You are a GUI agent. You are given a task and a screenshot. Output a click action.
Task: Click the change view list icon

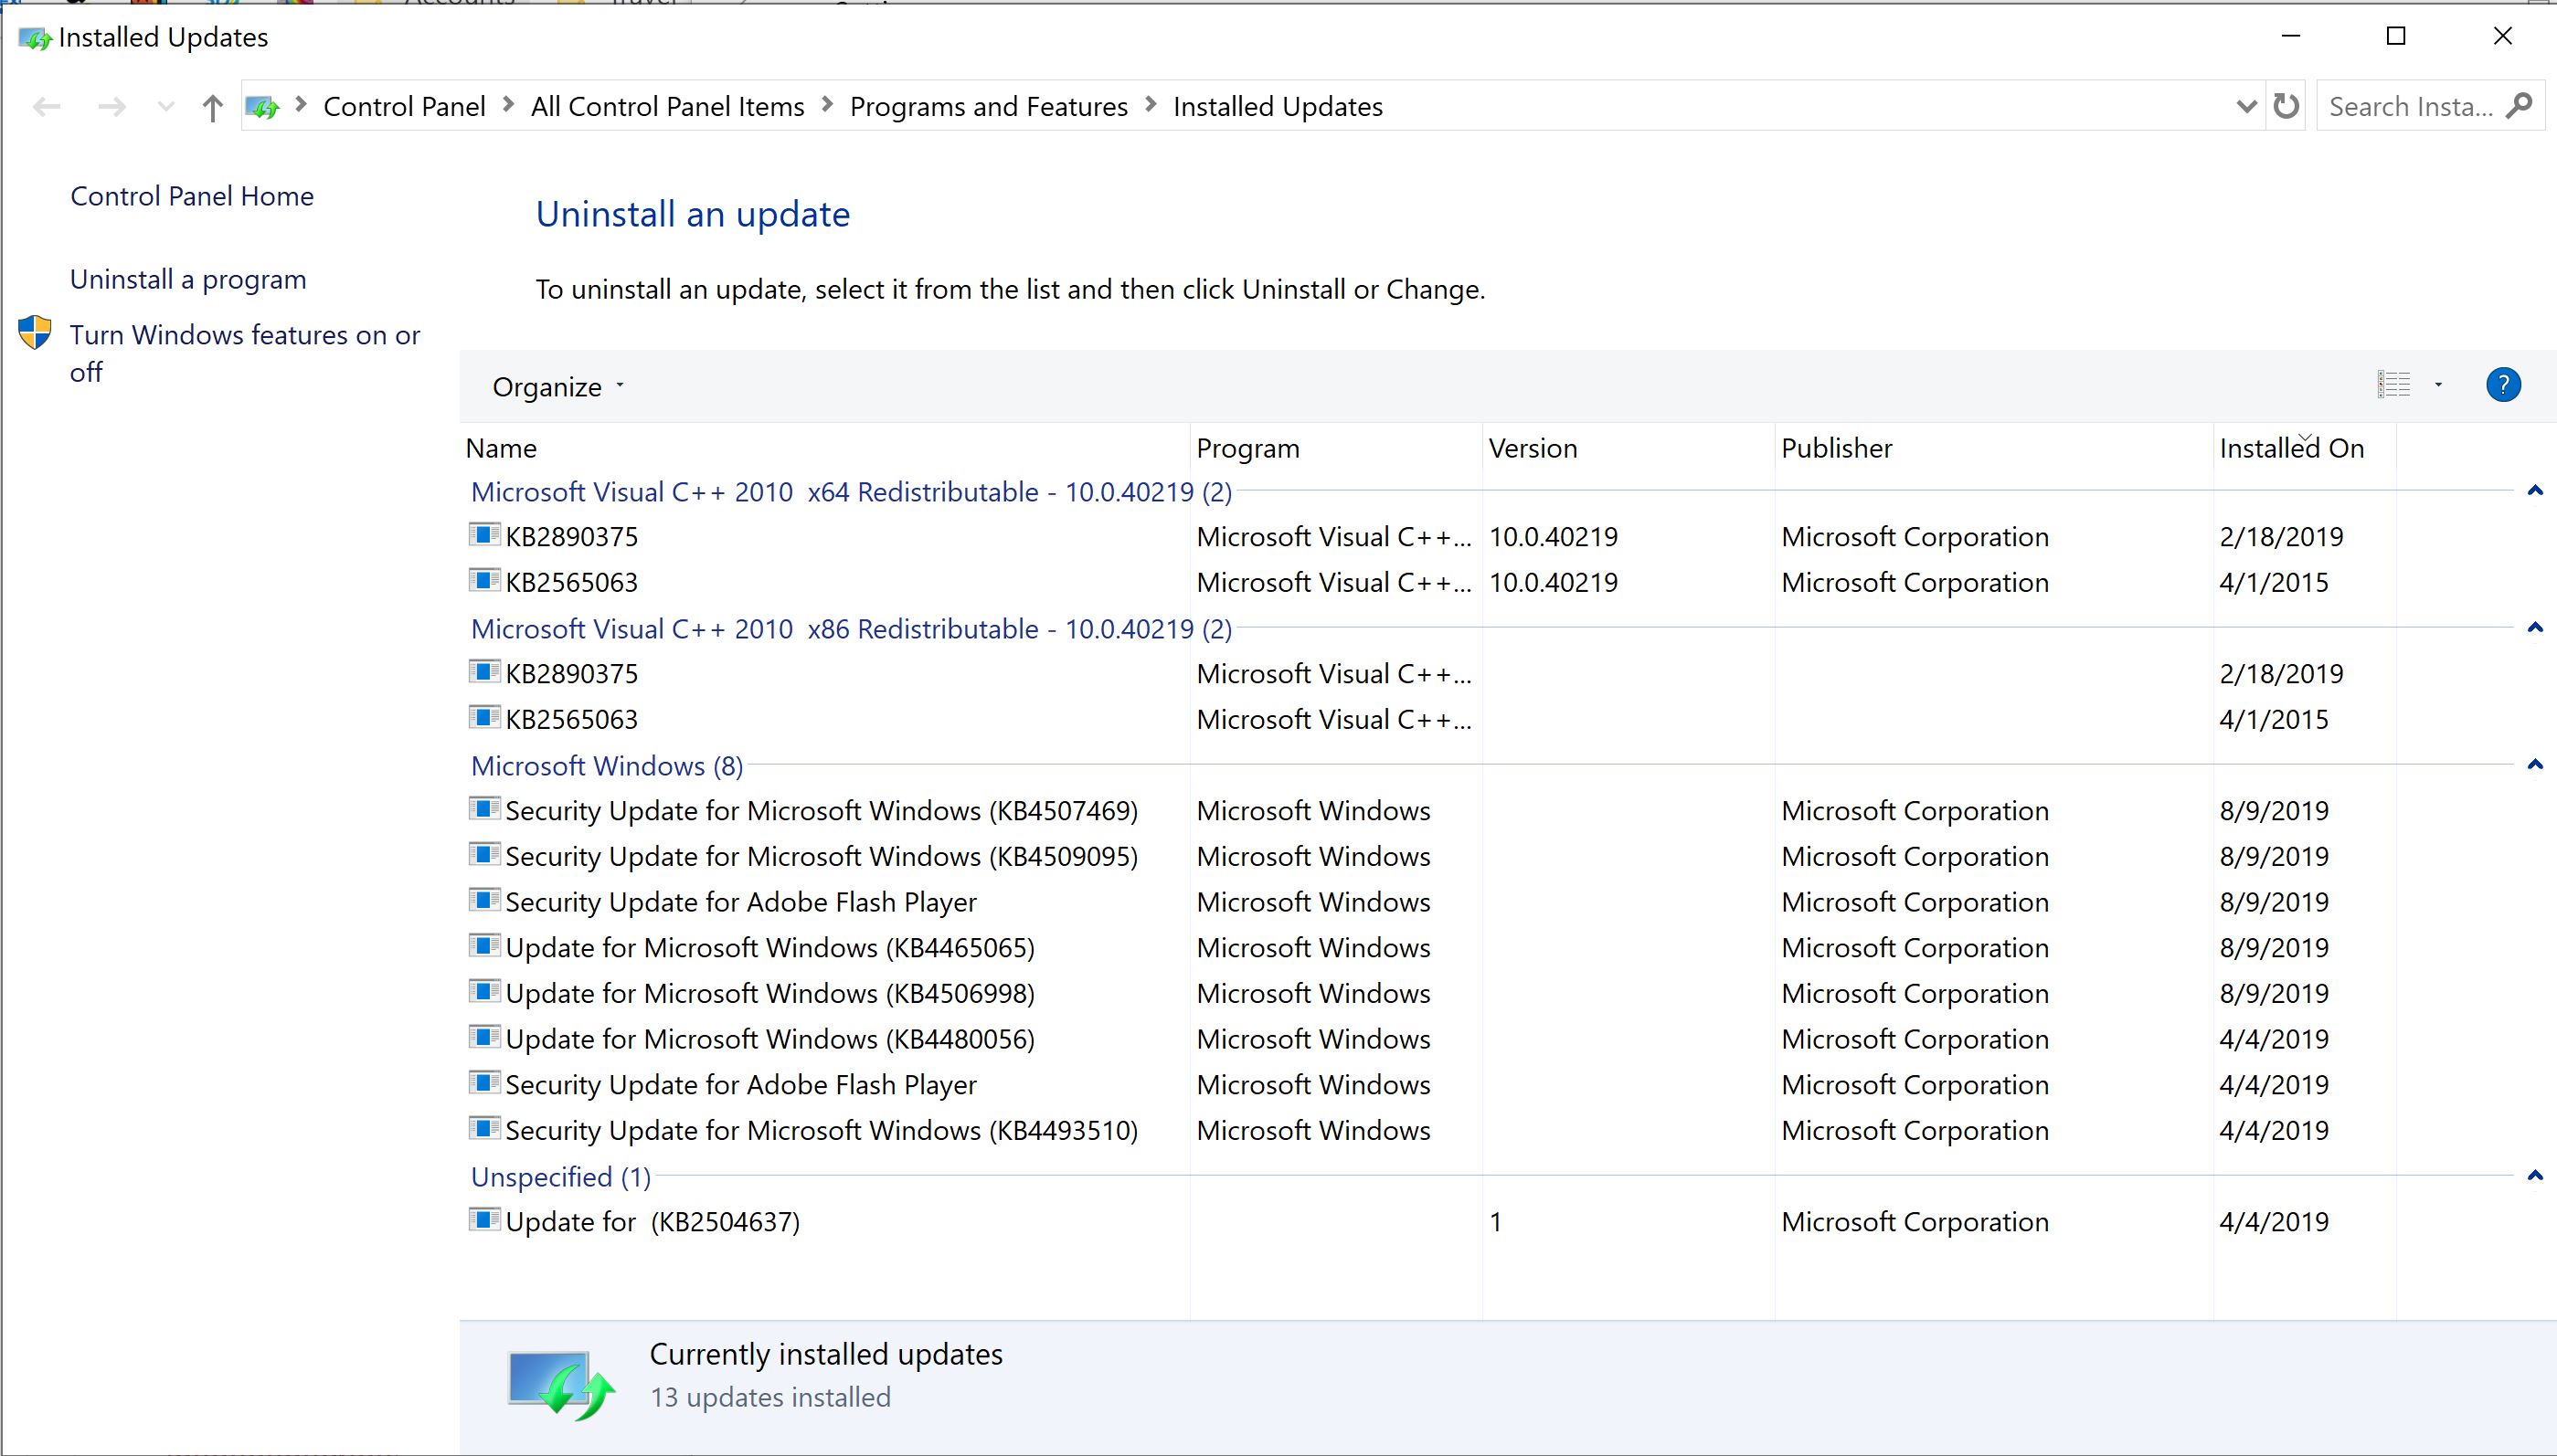point(2394,385)
